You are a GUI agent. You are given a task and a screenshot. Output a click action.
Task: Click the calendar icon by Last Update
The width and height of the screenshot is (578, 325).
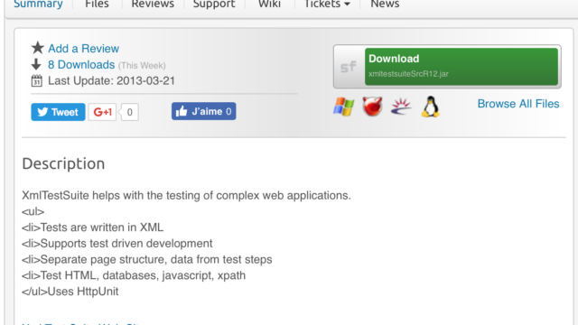[x=36, y=80]
